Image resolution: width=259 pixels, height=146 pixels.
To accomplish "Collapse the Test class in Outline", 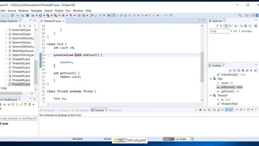I will click(210, 79).
